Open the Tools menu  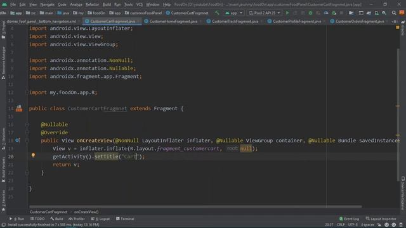click(x=128, y=4)
